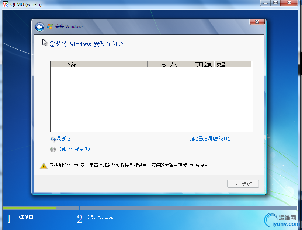Click the 下一步(N) button

coord(243,184)
